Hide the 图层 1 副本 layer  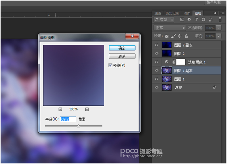click(157, 70)
